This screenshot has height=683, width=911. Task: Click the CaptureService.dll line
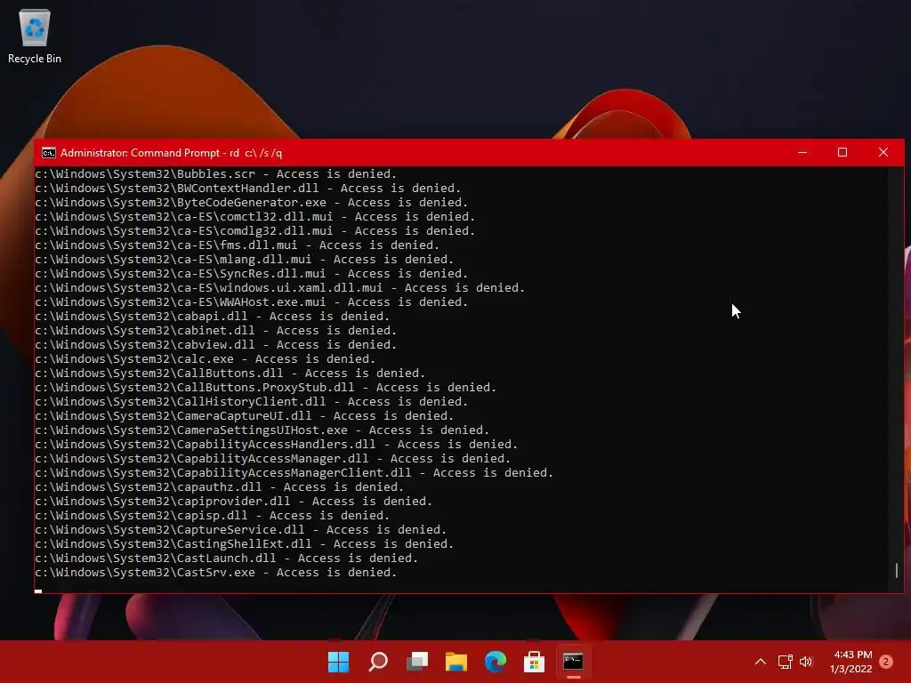tap(240, 530)
